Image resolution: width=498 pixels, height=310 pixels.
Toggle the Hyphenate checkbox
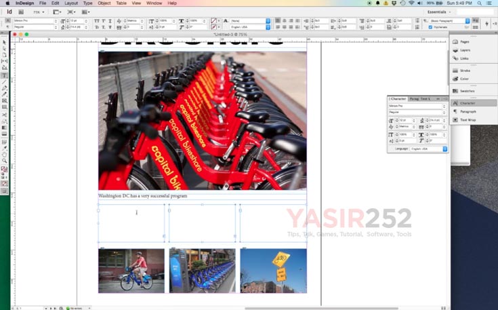[430, 27]
